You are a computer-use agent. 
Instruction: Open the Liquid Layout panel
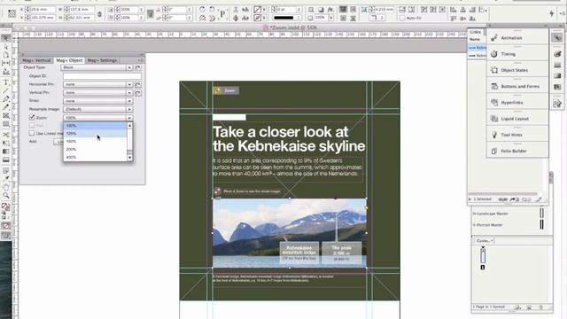click(x=517, y=119)
